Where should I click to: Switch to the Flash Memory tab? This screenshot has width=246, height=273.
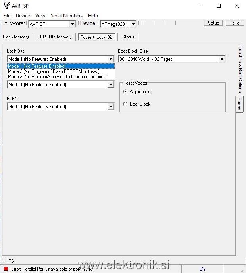(16, 37)
